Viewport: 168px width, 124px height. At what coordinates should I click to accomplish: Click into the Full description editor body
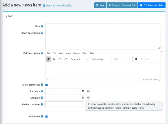(x=103, y=70)
